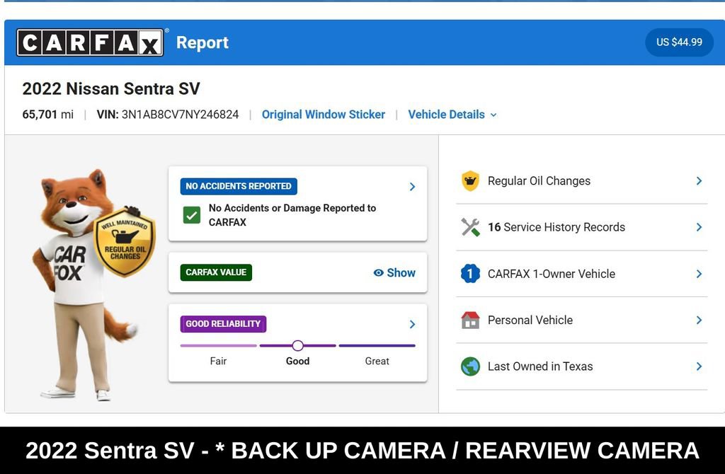This screenshot has width=725, height=474.
Task: Click the Great reliability label
Action: (x=377, y=361)
